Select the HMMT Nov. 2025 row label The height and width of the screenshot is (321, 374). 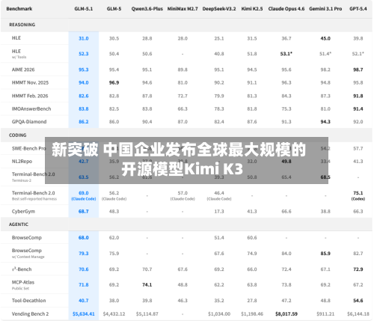pos(30,82)
